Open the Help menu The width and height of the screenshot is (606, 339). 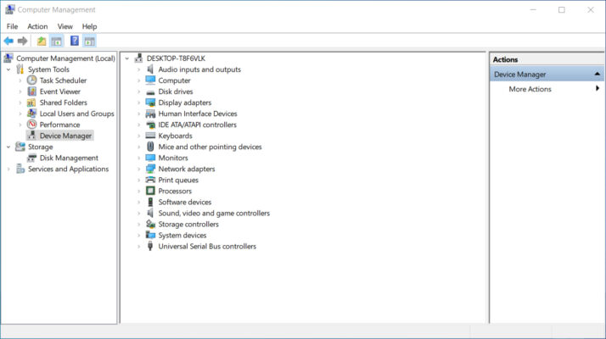89,26
